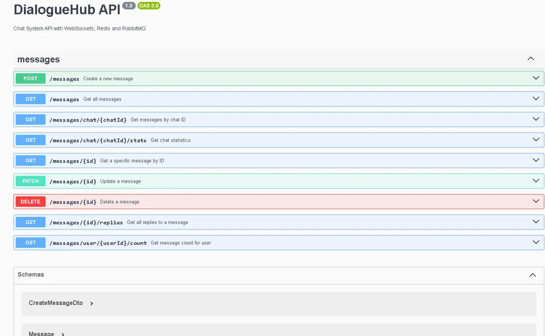The width and height of the screenshot is (545, 336).
Task: Open the /messages/chat/{chatId} path link
Action: 88,120
